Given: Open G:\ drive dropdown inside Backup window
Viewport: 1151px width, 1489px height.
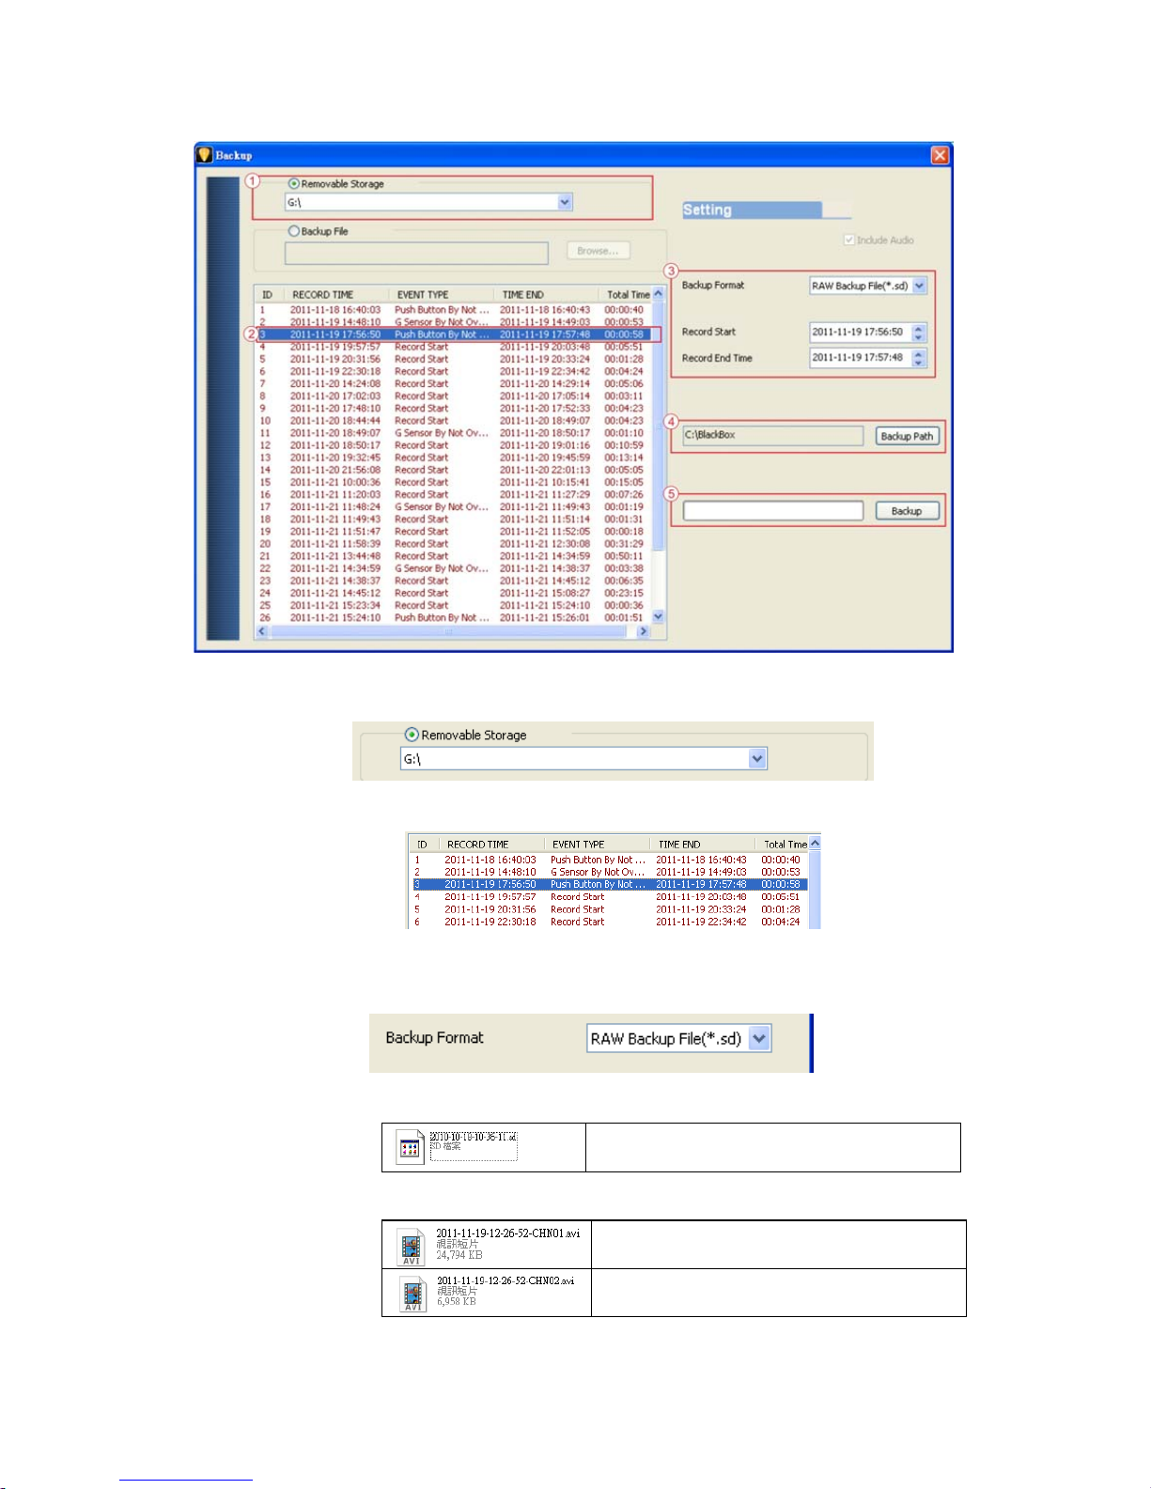Looking at the screenshot, I should [x=565, y=202].
